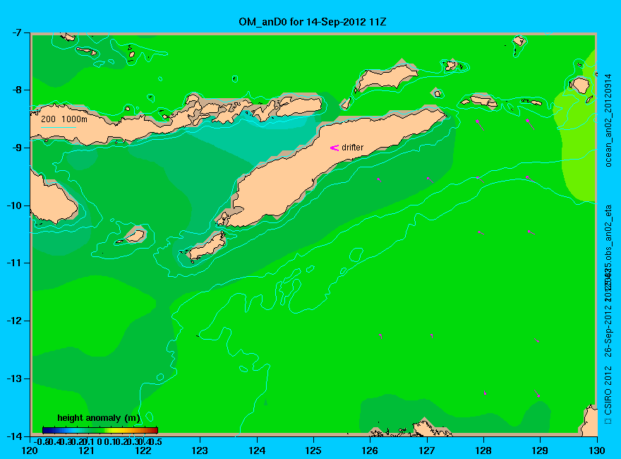Click the 'ocean_an02_20120914' vertical side text

608,120
